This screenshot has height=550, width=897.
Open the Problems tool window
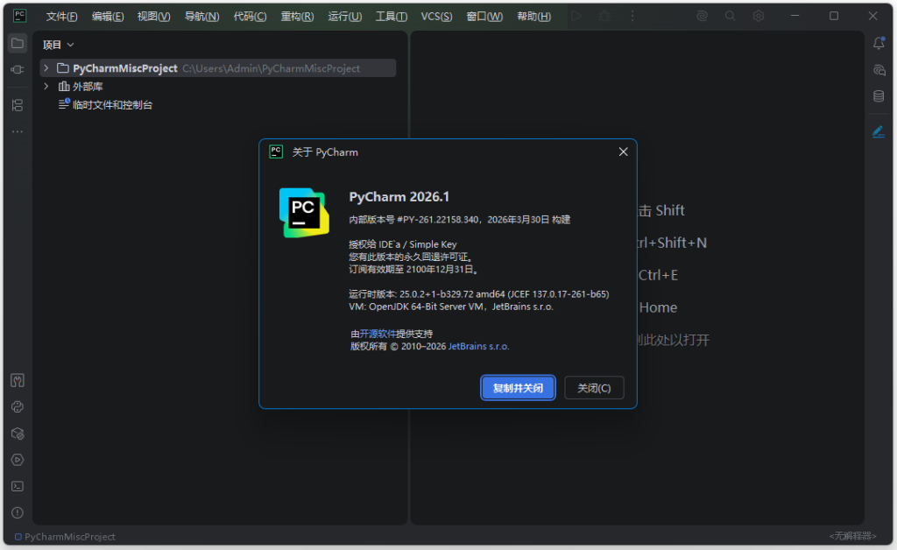[x=18, y=511]
